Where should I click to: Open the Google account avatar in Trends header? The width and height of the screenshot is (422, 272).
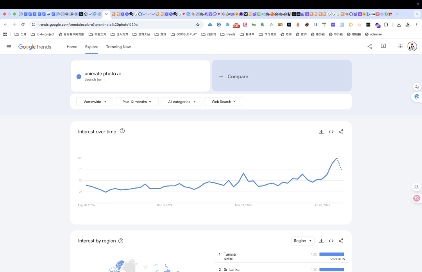coord(412,46)
